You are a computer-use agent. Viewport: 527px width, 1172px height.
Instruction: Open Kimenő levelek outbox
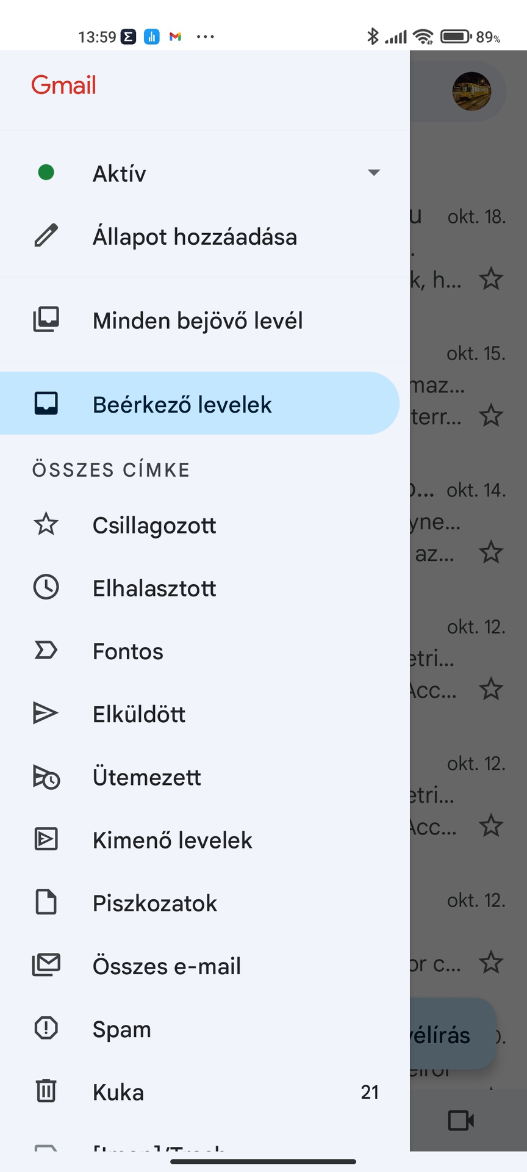[172, 840]
